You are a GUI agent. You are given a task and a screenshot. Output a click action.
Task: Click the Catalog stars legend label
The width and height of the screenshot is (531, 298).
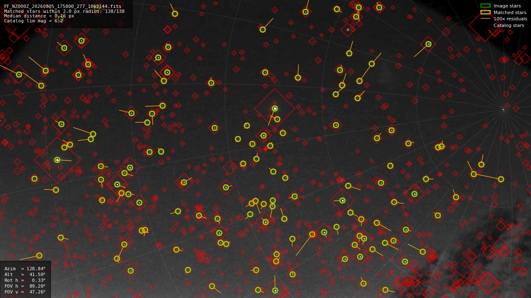(509, 26)
